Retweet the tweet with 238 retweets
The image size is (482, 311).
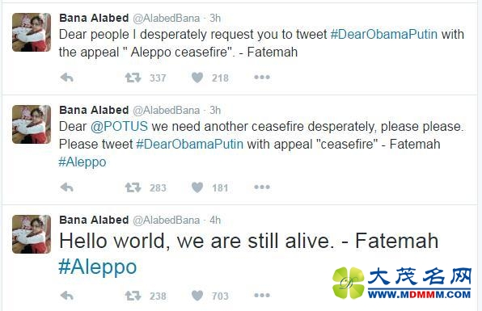click(133, 296)
